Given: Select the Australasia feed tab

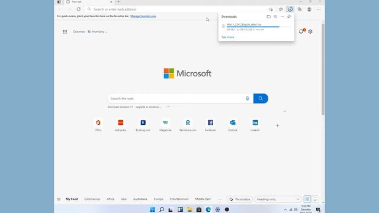Looking at the screenshot, I should tap(140, 199).
